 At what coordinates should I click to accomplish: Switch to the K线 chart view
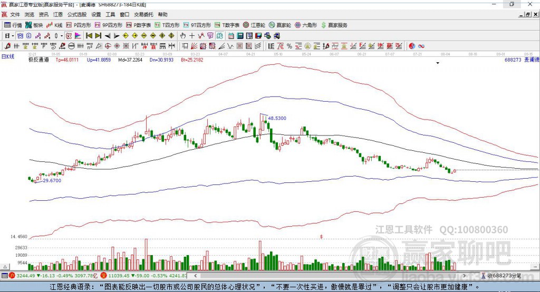pos(54,25)
